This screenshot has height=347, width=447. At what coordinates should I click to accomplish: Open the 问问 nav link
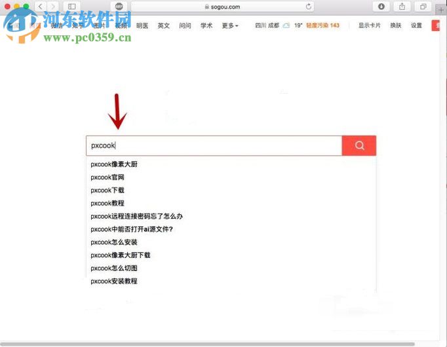click(x=185, y=26)
